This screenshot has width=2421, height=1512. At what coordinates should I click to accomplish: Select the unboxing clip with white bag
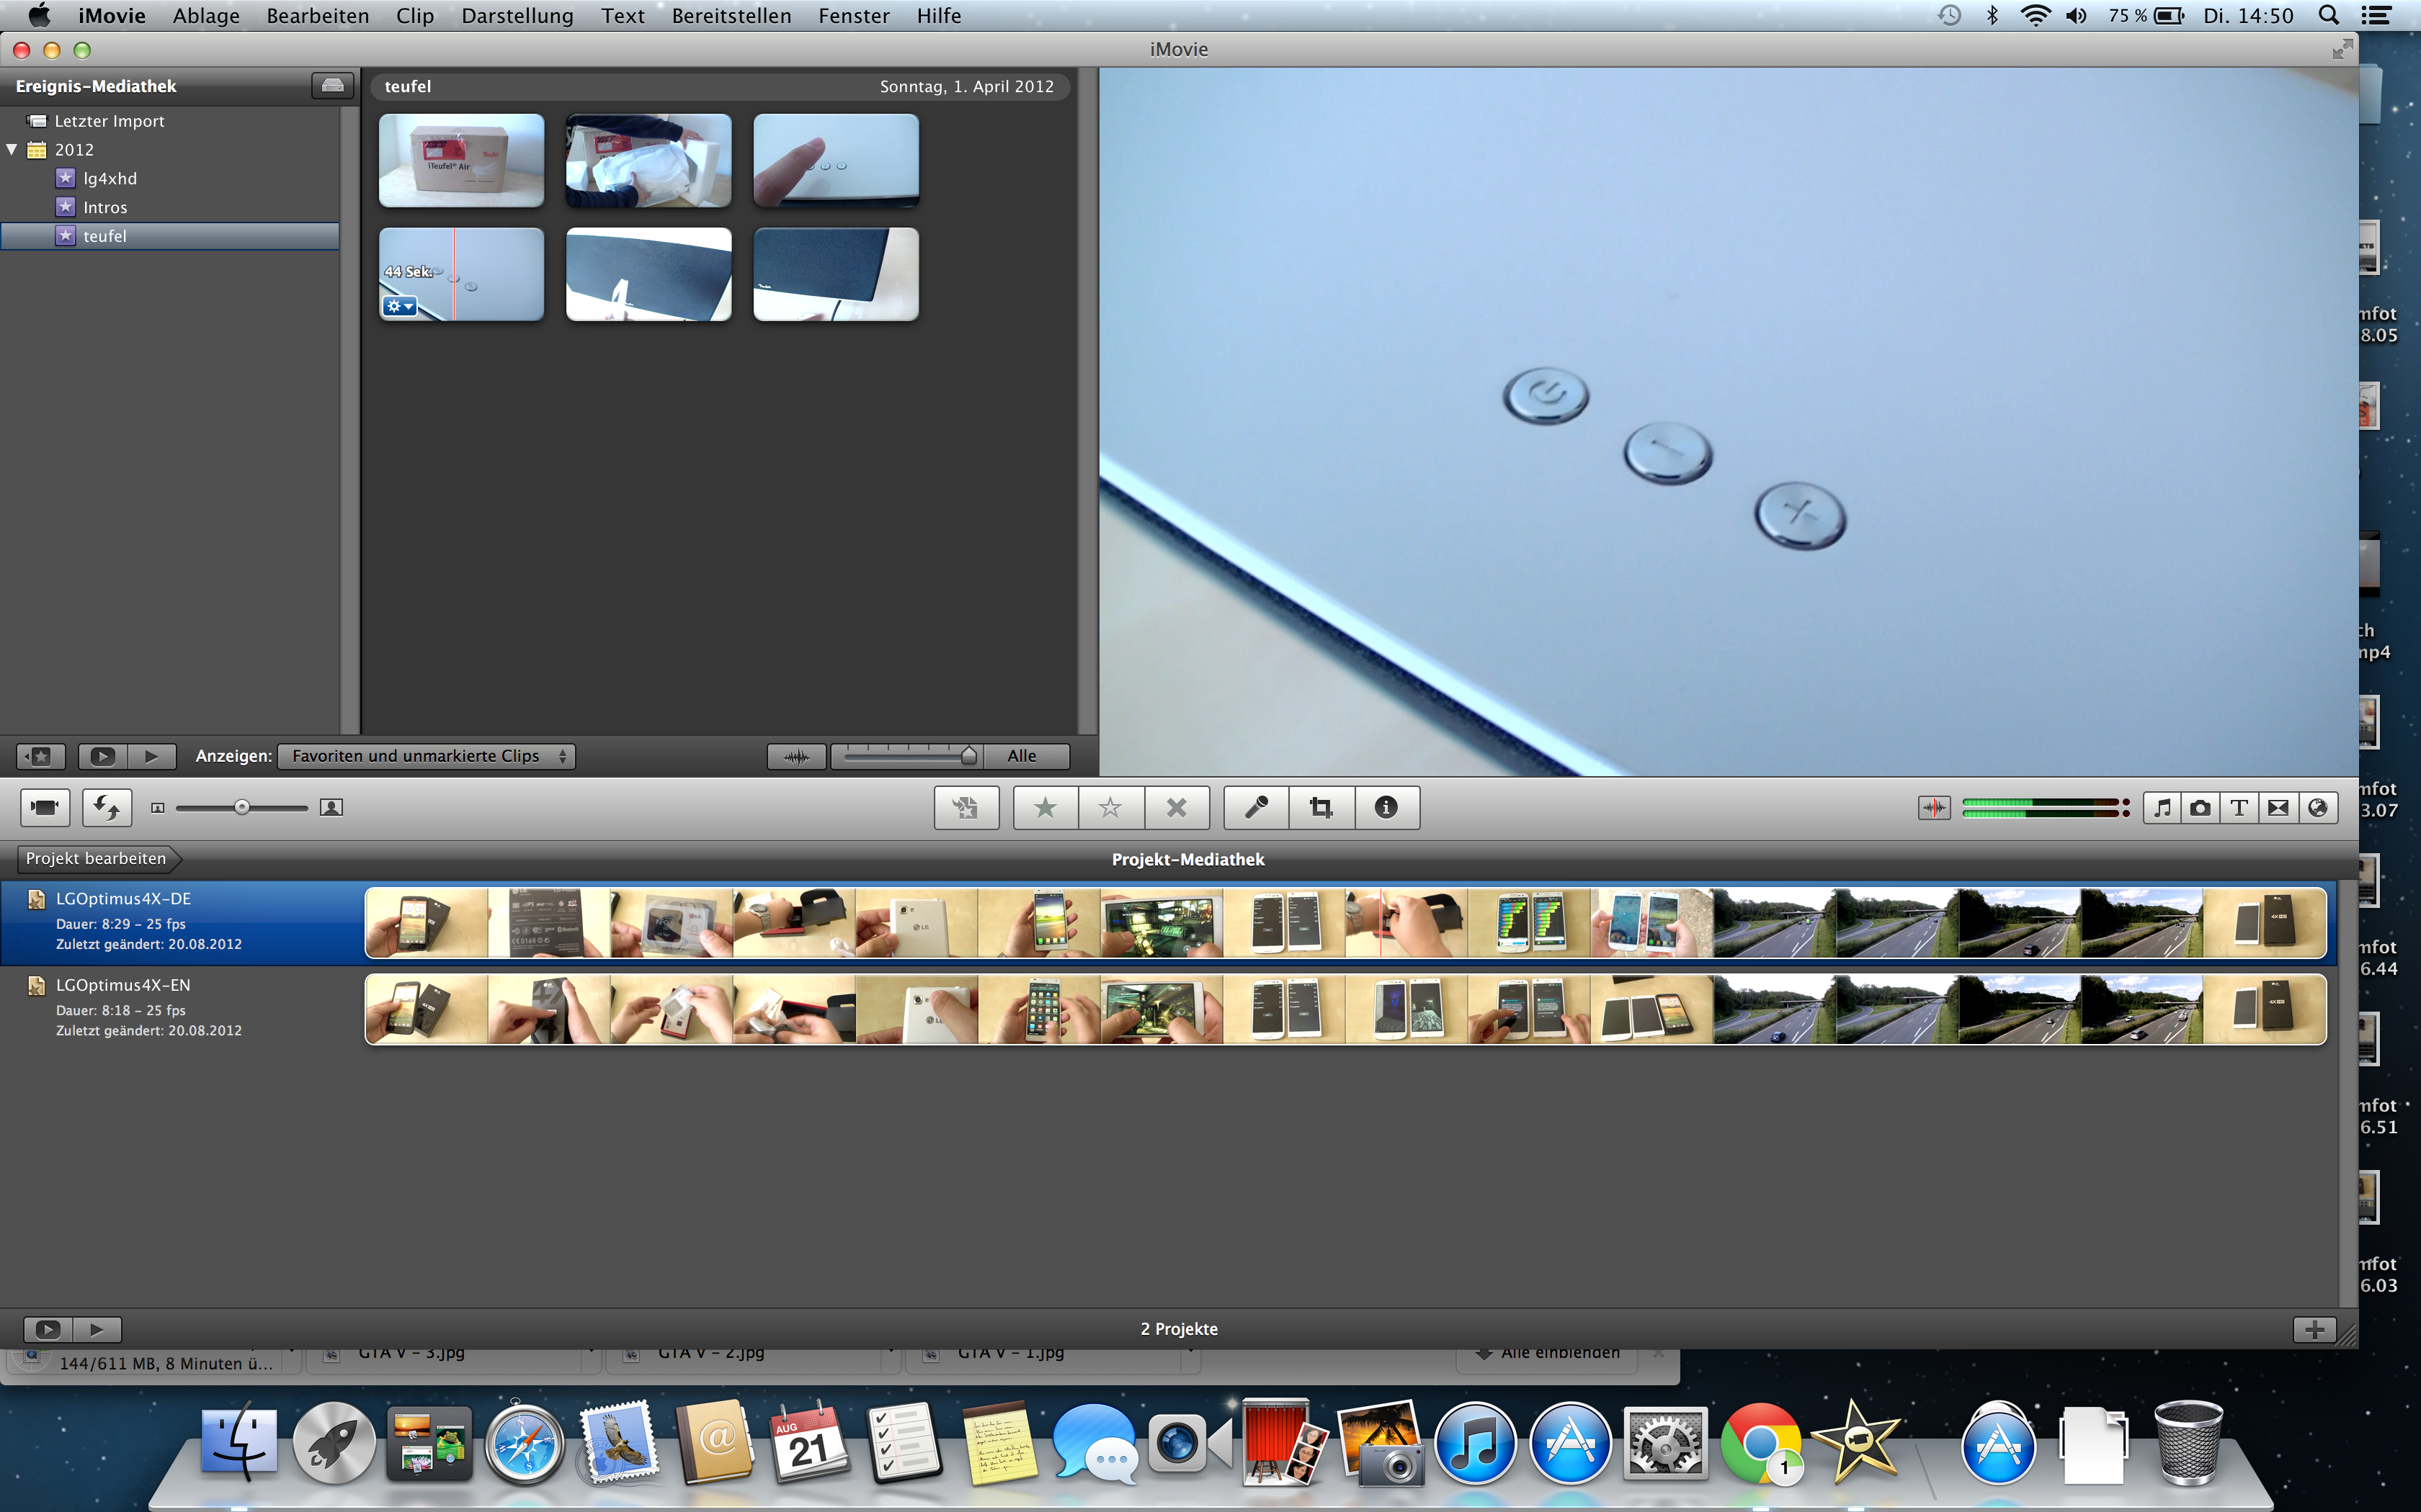point(648,160)
